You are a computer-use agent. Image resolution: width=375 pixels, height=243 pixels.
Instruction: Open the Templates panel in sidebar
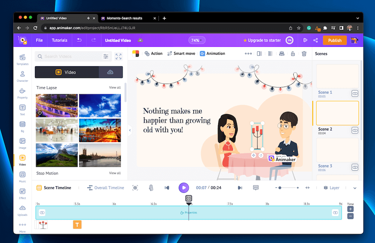click(x=22, y=59)
